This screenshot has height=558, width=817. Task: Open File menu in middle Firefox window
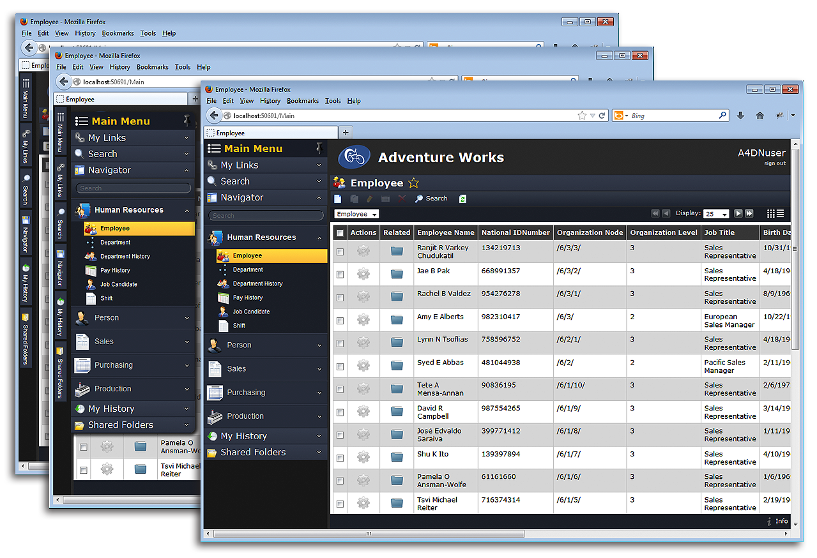click(61, 67)
